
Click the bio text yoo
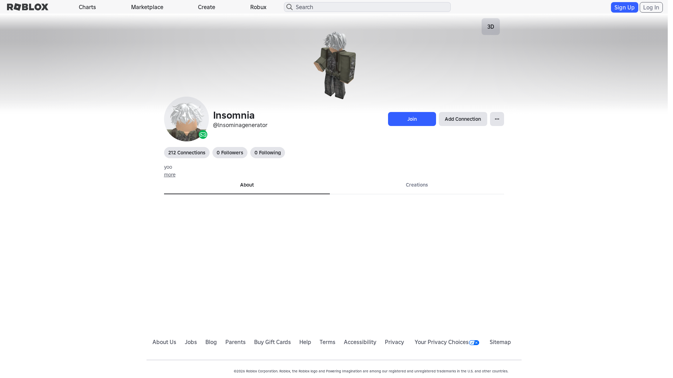point(168,167)
